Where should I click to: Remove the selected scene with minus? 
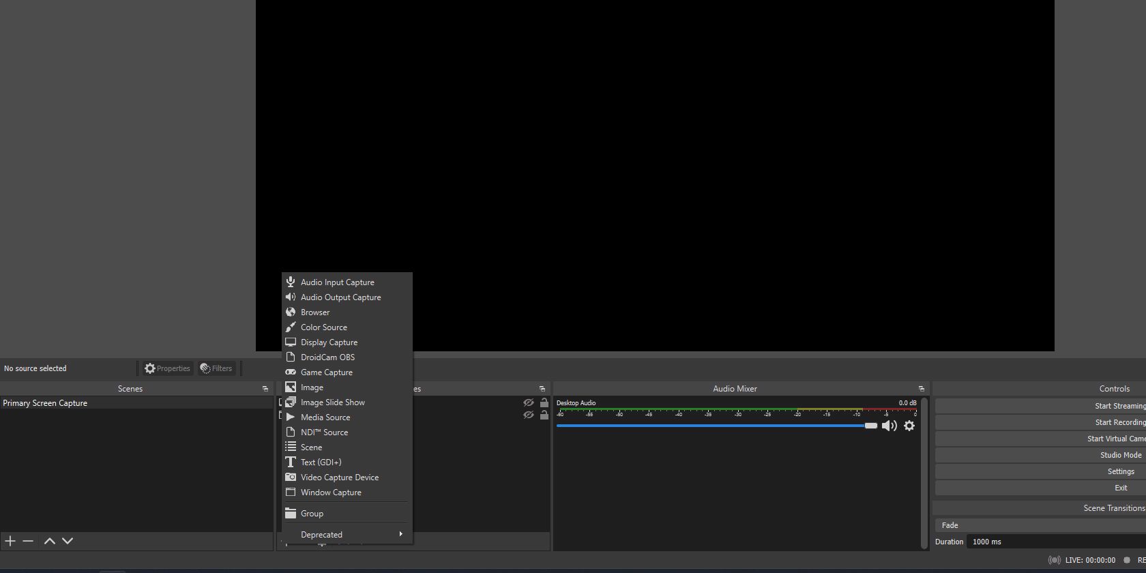(28, 541)
